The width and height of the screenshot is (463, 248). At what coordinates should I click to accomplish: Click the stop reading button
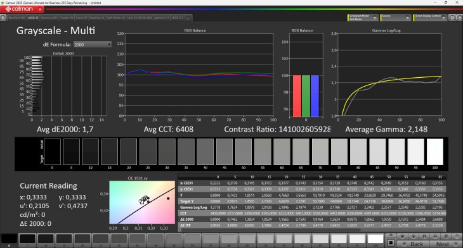402,237
